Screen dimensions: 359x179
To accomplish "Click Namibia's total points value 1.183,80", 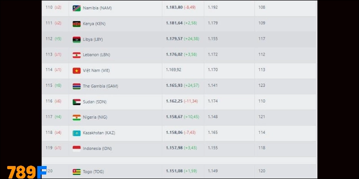I will pos(174,8).
